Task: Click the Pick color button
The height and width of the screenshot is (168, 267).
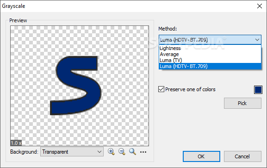Action: (242, 103)
